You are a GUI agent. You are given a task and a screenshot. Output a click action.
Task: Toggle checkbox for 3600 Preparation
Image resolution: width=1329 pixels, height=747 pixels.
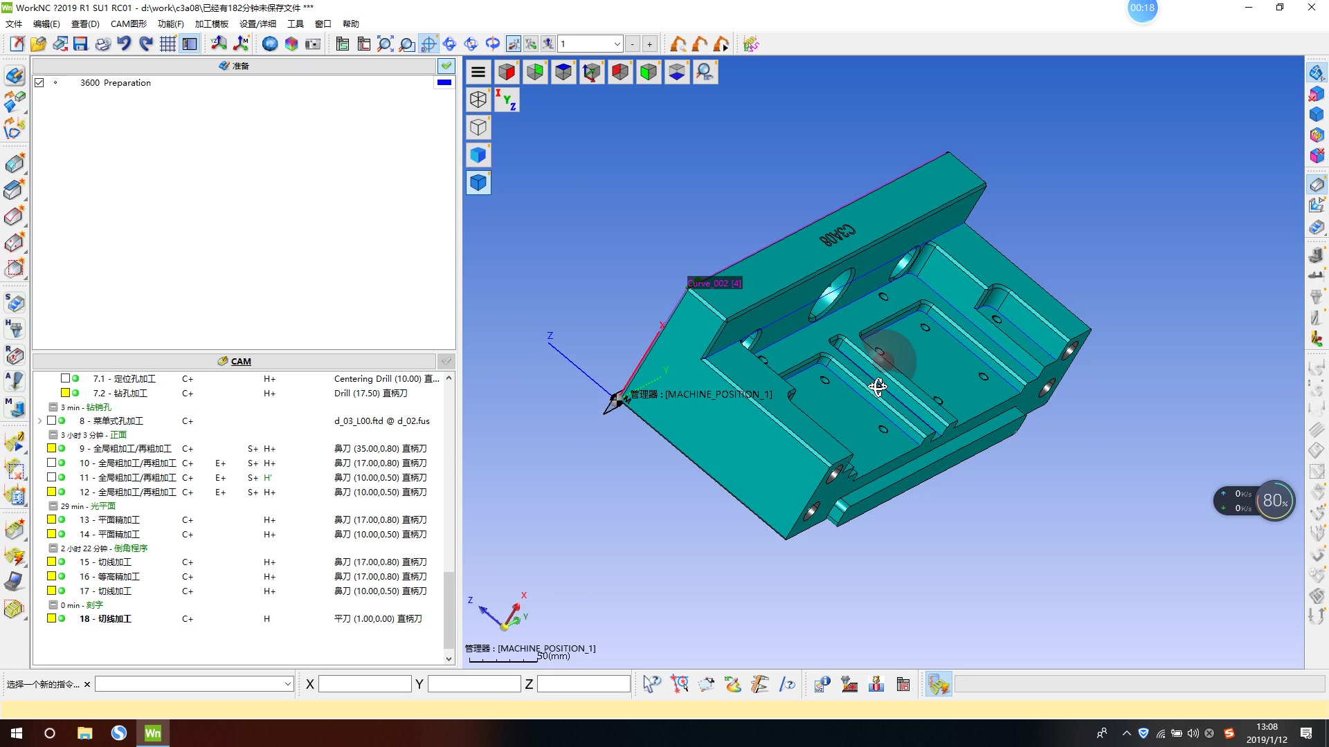pyautogui.click(x=39, y=82)
